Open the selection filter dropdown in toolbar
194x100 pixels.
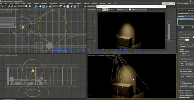[21, 6]
